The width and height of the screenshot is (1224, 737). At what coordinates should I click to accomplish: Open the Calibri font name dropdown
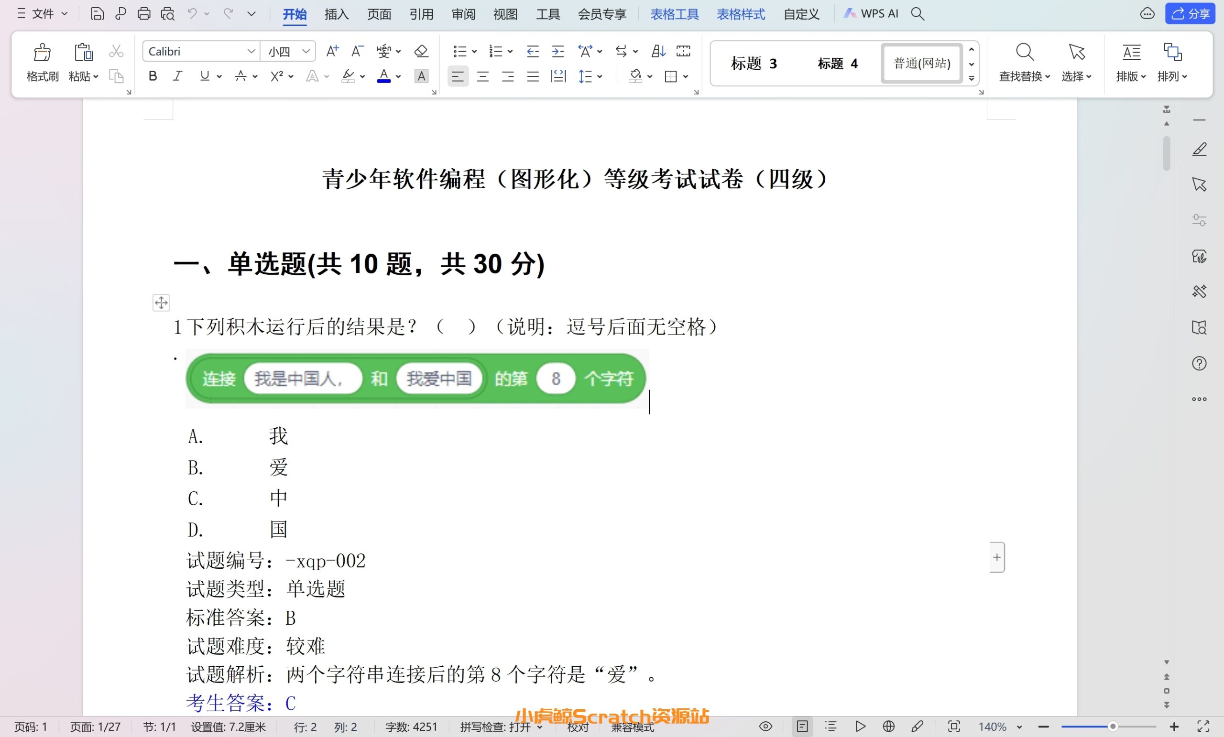pyautogui.click(x=251, y=51)
